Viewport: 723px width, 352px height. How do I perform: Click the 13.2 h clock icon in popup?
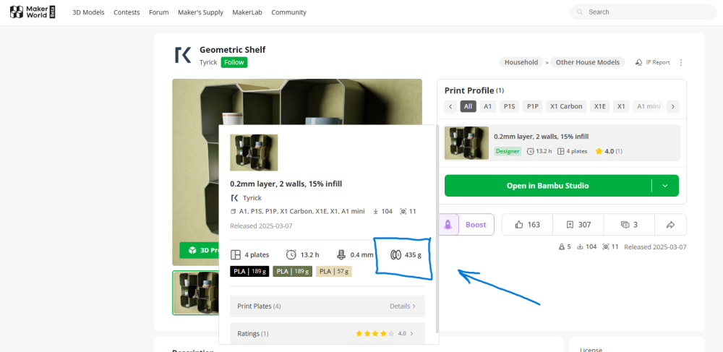(291, 255)
